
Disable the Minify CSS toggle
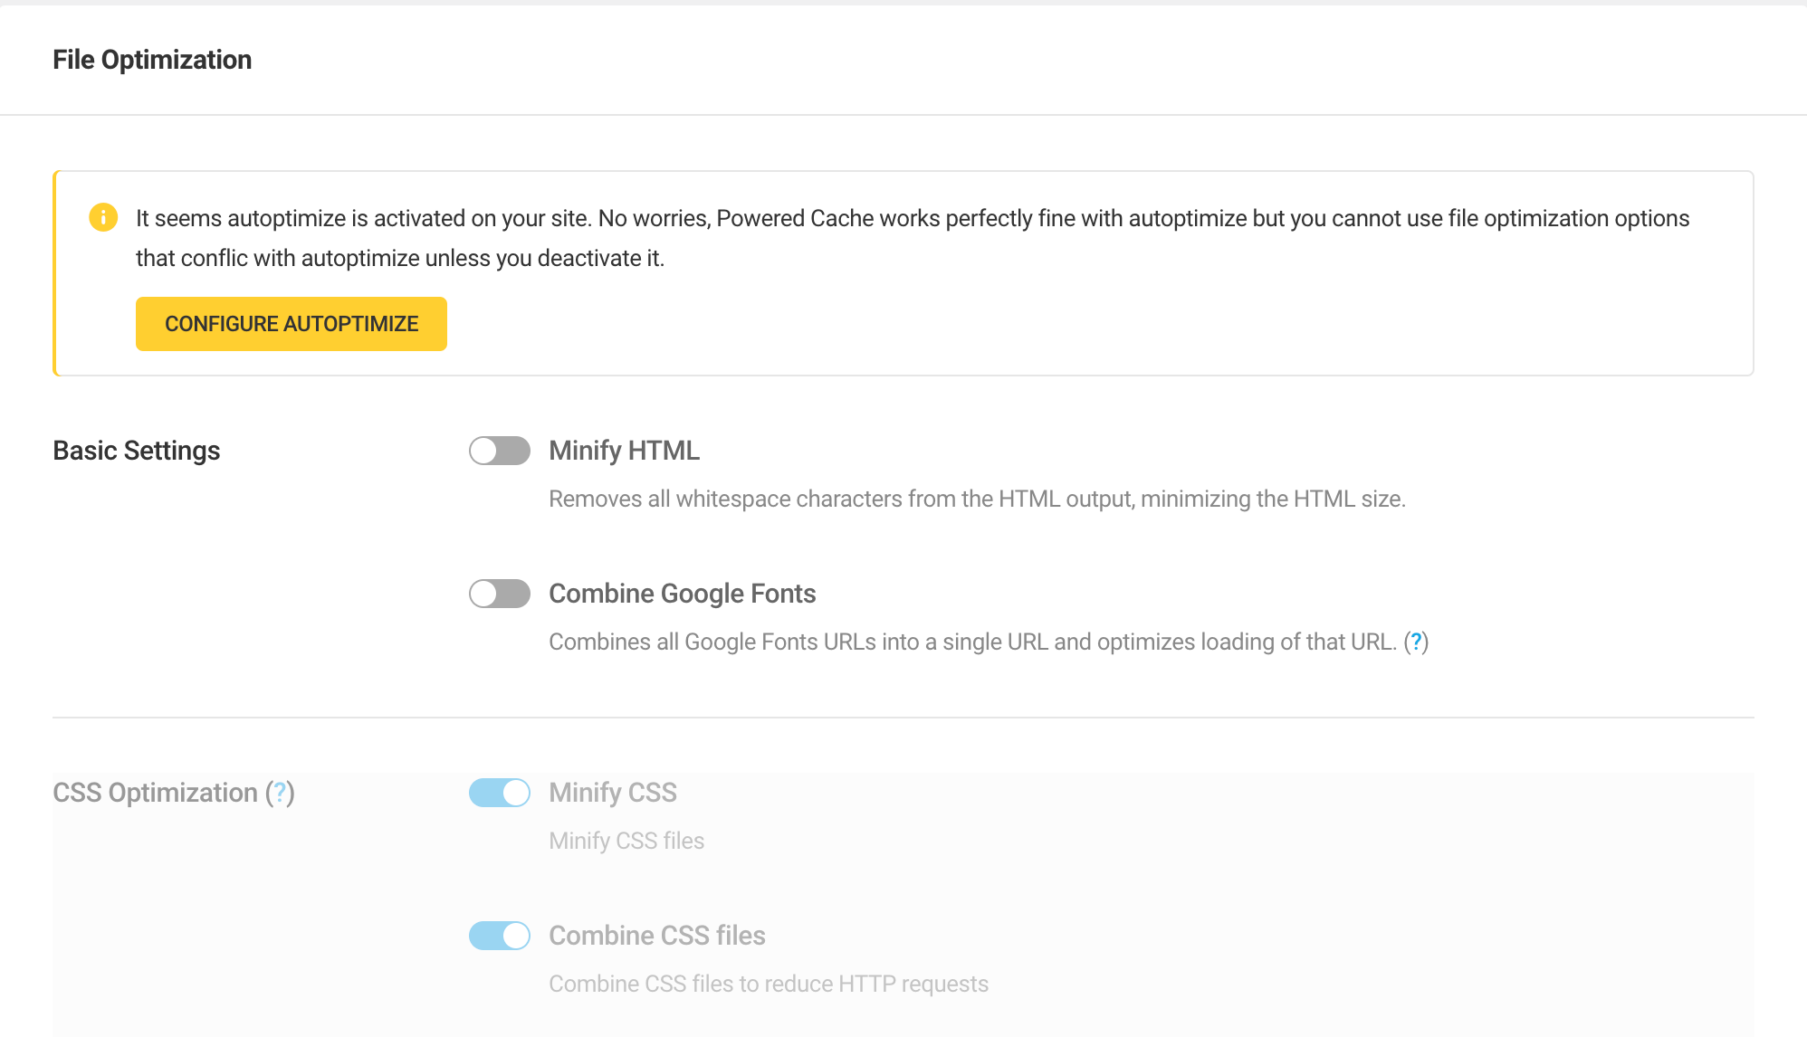point(499,792)
